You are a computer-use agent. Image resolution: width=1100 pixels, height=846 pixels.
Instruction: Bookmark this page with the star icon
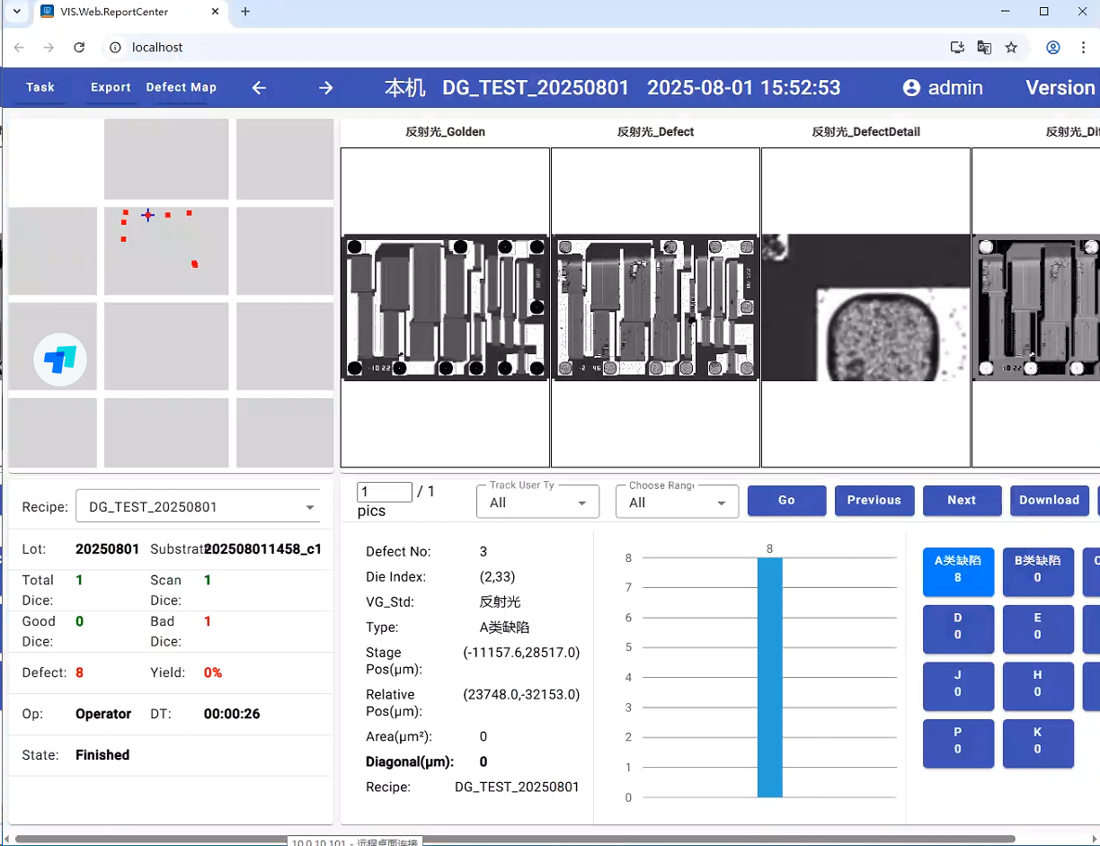point(1011,48)
